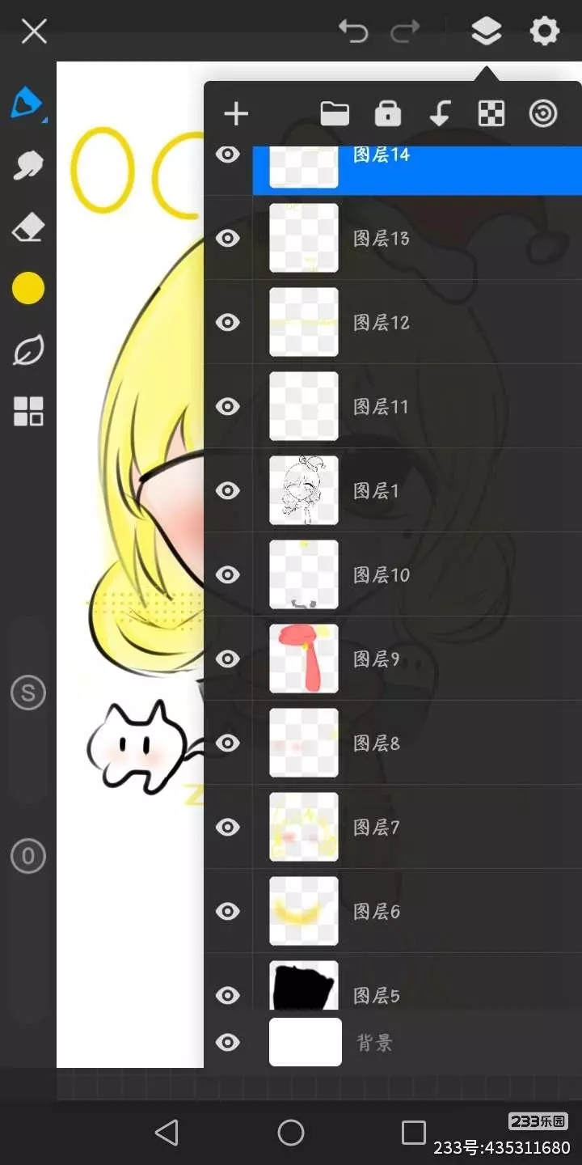Collapse the layers panel via stack icon
This screenshot has height=1165, width=582.
(486, 32)
